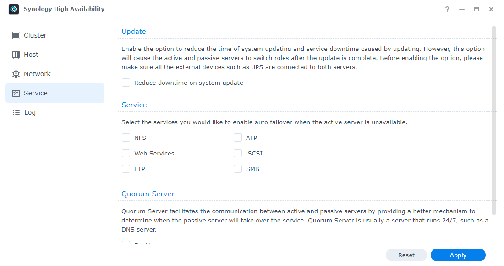Screen dimensions: 504x266
Task: Check the NFS failover option
Action: pos(126,138)
